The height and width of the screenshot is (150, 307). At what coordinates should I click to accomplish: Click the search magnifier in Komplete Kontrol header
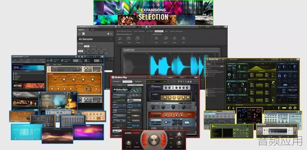tap(116, 26)
